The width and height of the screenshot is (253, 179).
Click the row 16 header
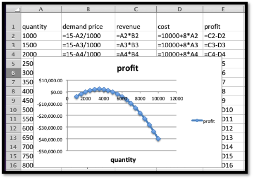(12, 165)
